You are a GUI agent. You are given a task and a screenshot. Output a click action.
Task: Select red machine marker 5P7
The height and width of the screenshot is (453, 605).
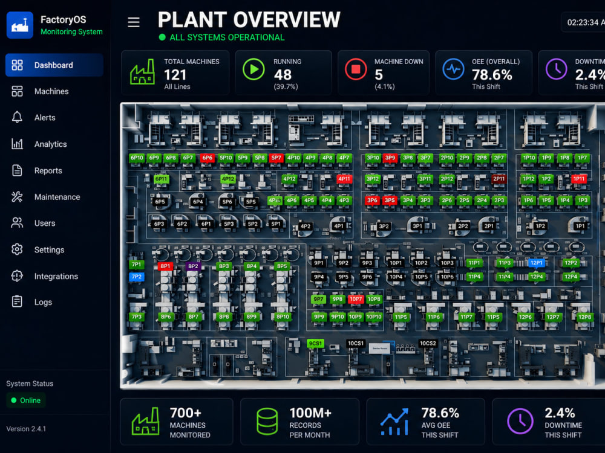point(276,158)
